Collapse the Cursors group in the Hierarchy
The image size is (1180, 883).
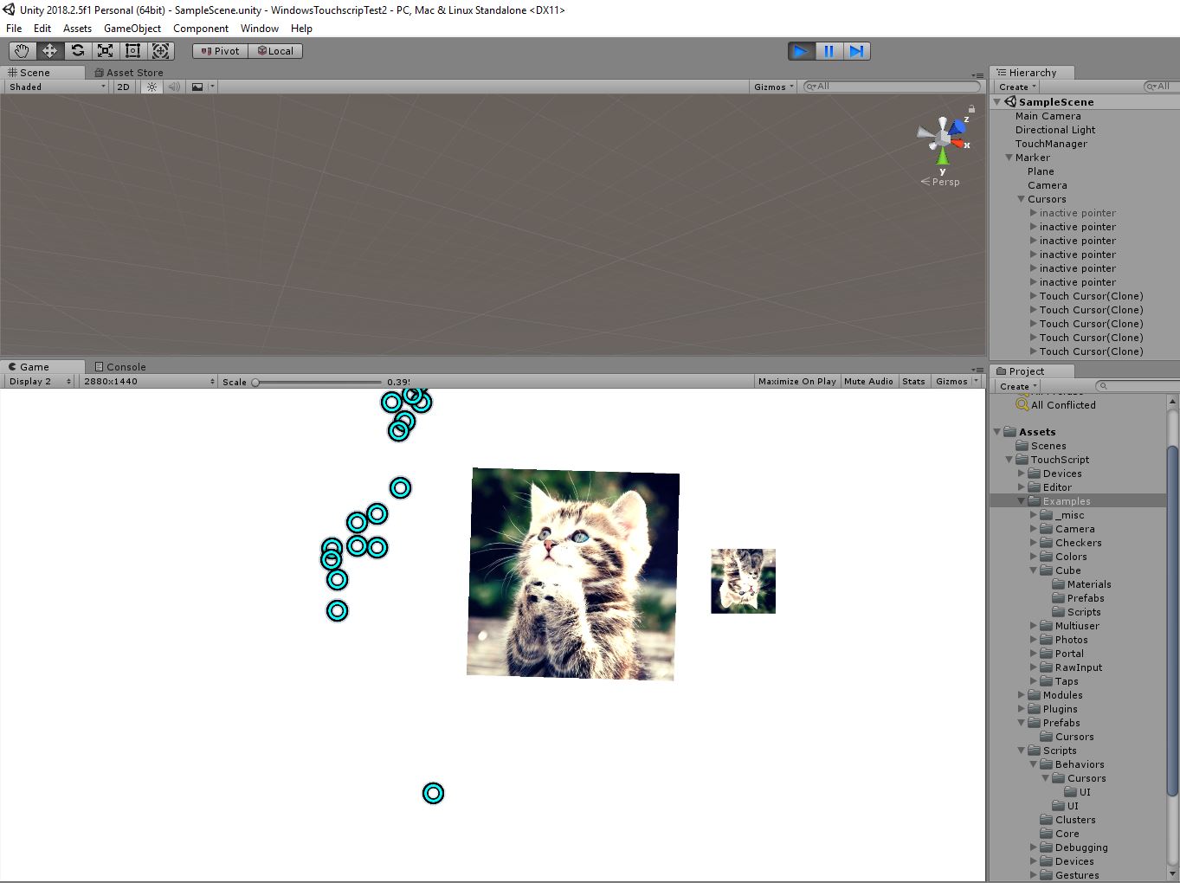tap(1022, 199)
